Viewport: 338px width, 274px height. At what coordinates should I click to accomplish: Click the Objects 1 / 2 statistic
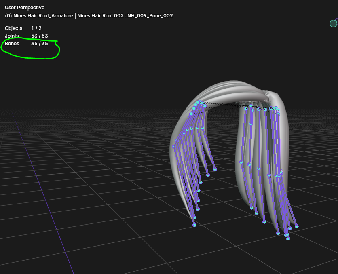[x=23, y=28]
